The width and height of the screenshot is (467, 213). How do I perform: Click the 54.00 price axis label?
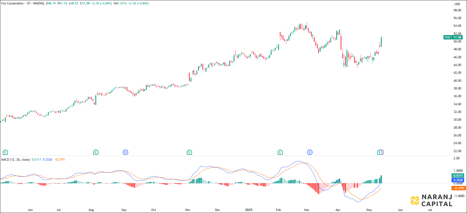pos(457,26)
